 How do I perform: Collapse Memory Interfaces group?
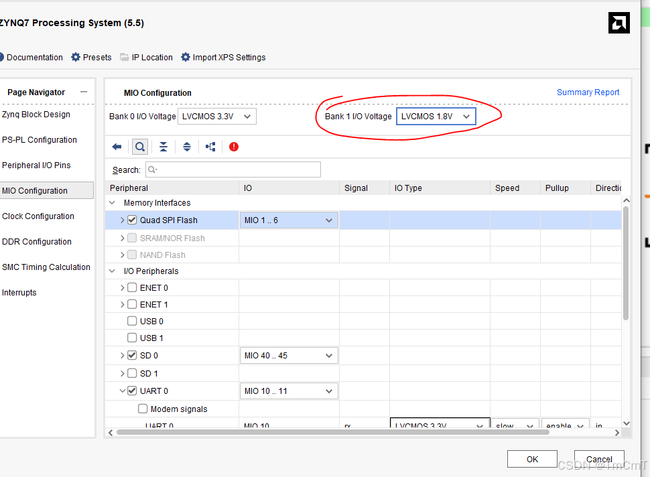pos(112,202)
